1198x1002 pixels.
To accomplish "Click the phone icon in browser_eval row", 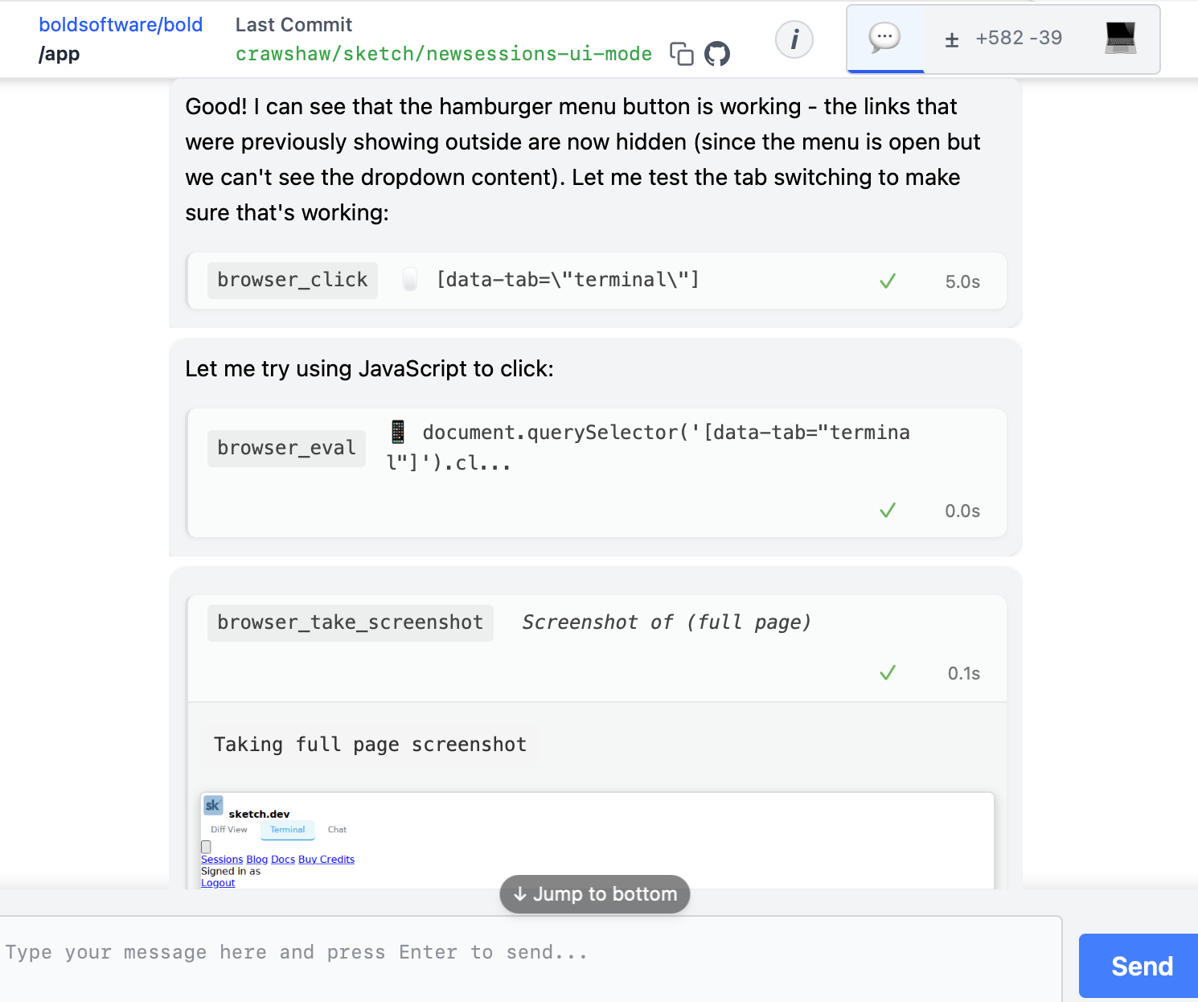I will [398, 432].
